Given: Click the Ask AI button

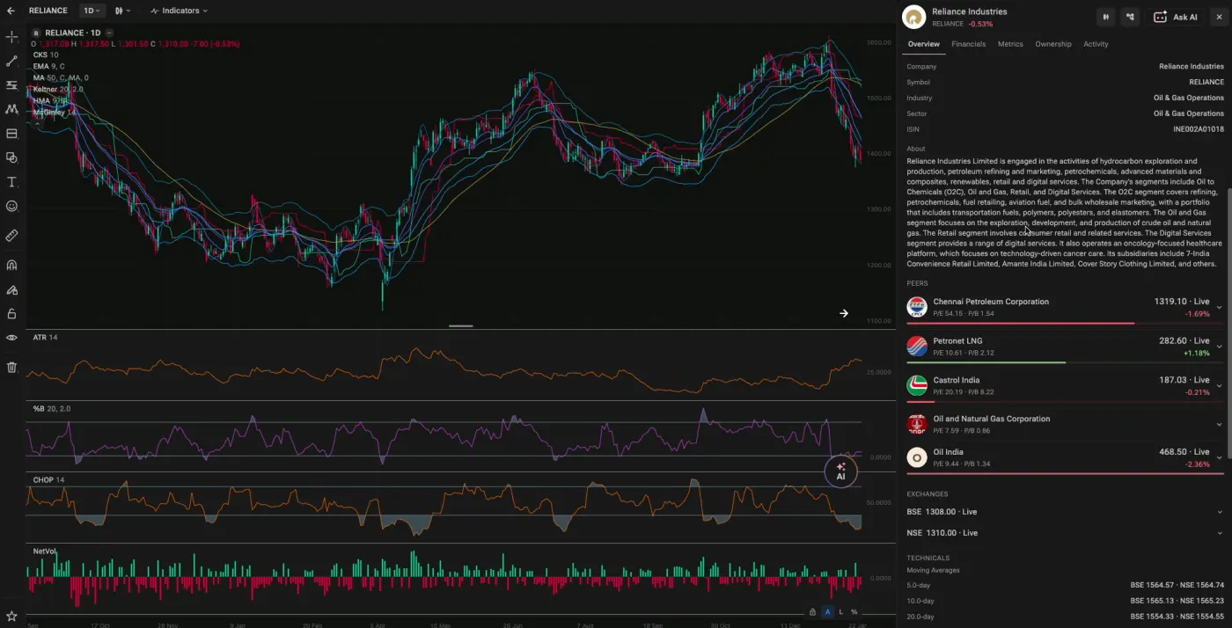Looking at the screenshot, I should [x=1176, y=17].
